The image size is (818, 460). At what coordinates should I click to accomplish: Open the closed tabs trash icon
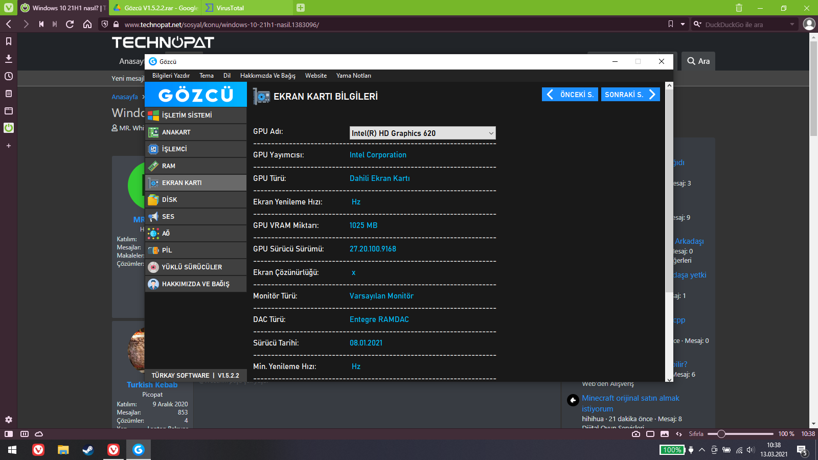pos(739,8)
